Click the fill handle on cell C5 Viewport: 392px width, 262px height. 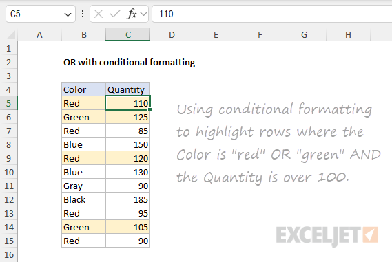pyautogui.click(x=150, y=110)
